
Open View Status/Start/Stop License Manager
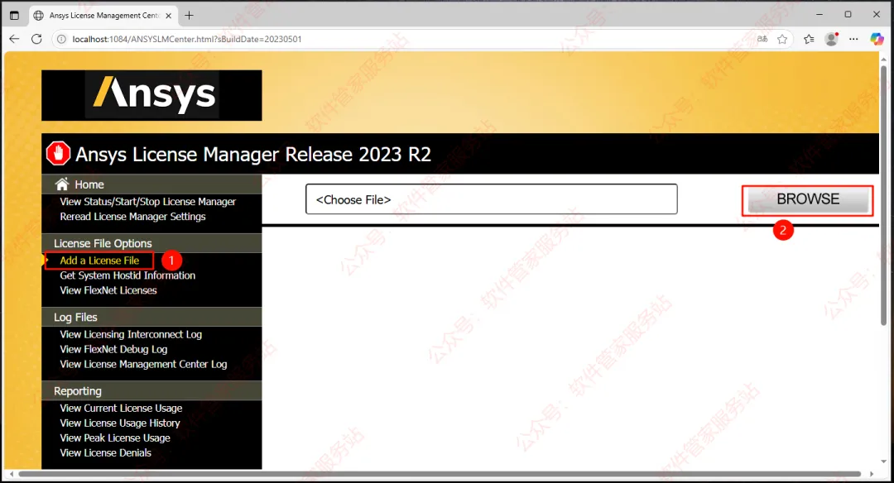click(x=147, y=202)
